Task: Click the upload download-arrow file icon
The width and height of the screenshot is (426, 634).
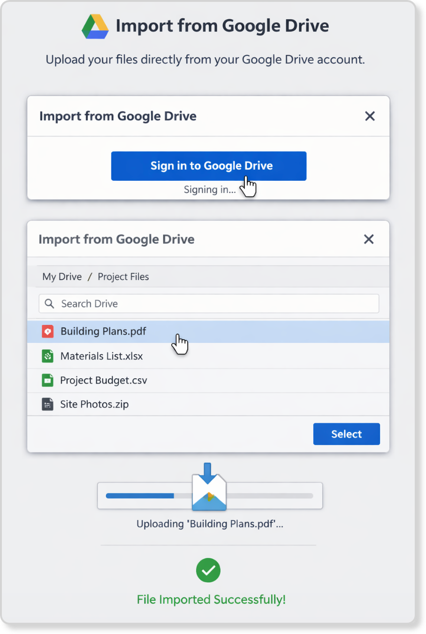Action: click(x=209, y=487)
